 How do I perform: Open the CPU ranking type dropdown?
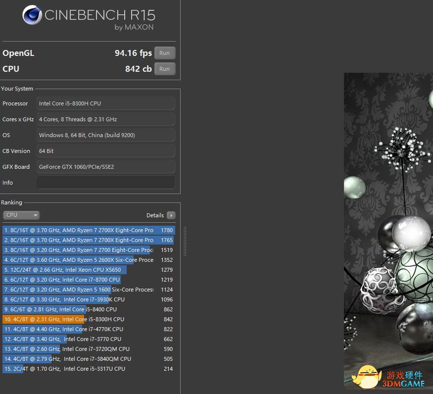(21, 215)
